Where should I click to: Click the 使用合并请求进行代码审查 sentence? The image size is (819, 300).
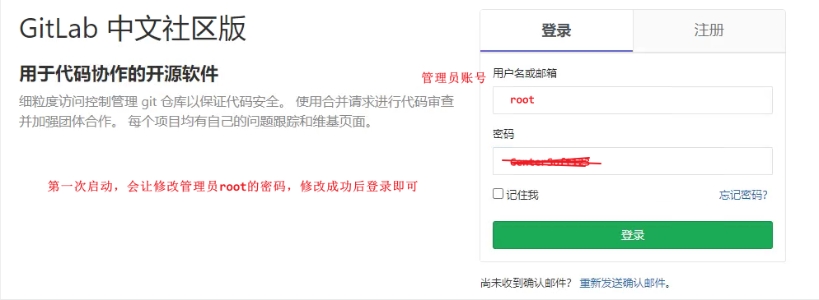click(x=375, y=102)
